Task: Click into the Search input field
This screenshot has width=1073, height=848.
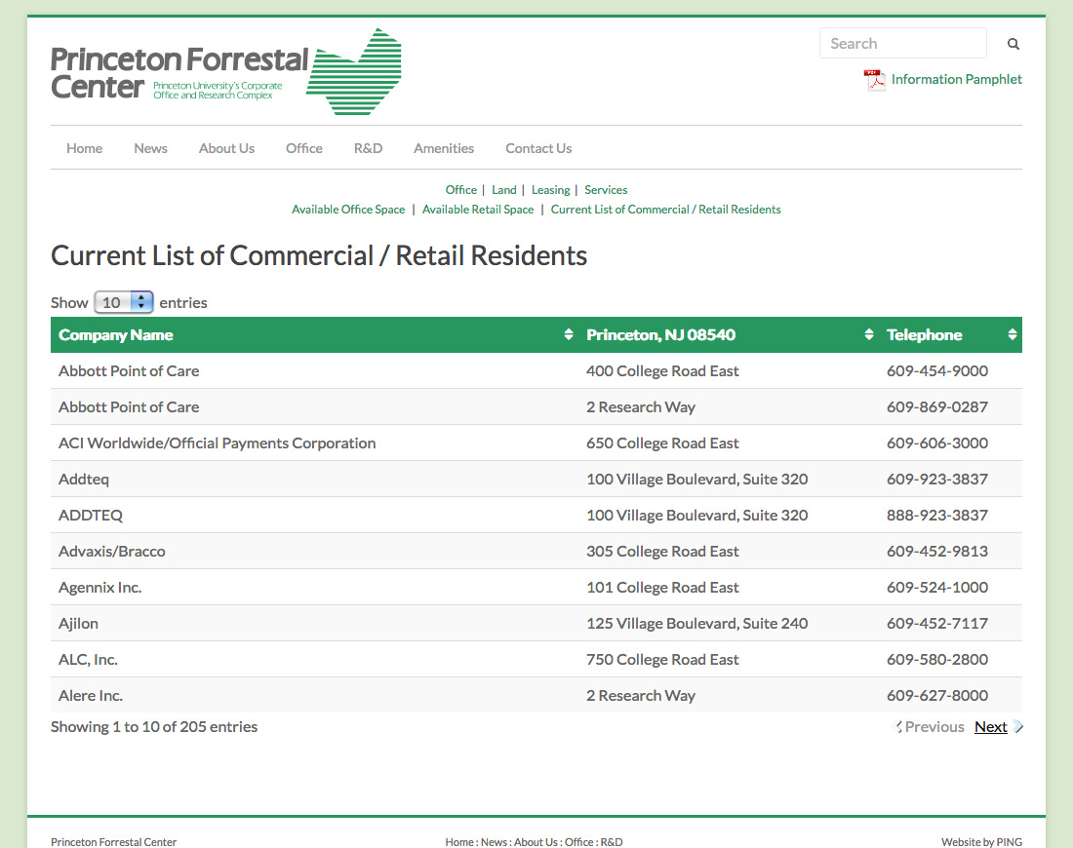Action: [902, 44]
